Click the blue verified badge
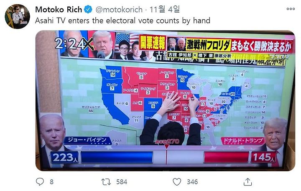Screen dimensions: 301x191 (x=88, y=10)
